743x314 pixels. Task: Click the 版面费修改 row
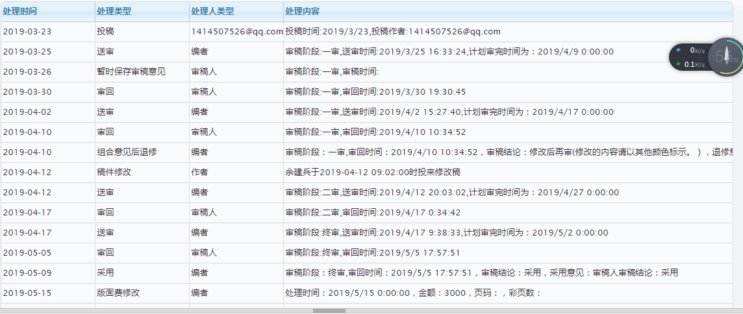[367, 293]
